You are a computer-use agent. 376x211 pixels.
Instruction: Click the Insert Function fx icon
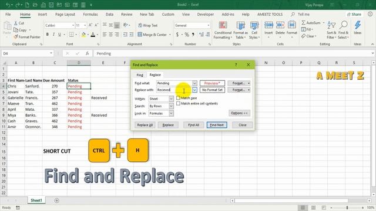pos(88,53)
